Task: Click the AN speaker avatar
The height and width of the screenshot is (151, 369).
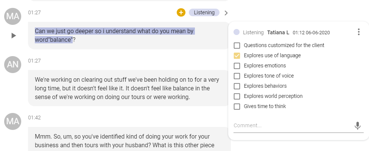Action: coord(13,64)
